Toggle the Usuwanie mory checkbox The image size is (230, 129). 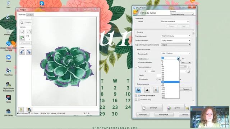[139, 100]
